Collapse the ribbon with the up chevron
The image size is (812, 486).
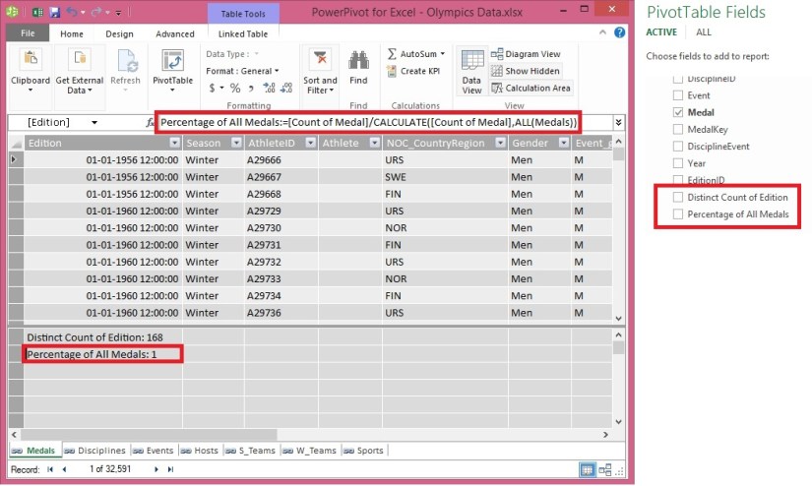[x=602, y=32]
